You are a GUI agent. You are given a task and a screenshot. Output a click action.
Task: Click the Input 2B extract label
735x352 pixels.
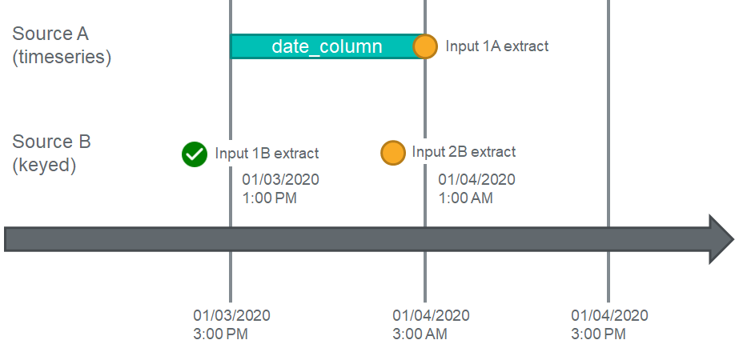point(464,152)
